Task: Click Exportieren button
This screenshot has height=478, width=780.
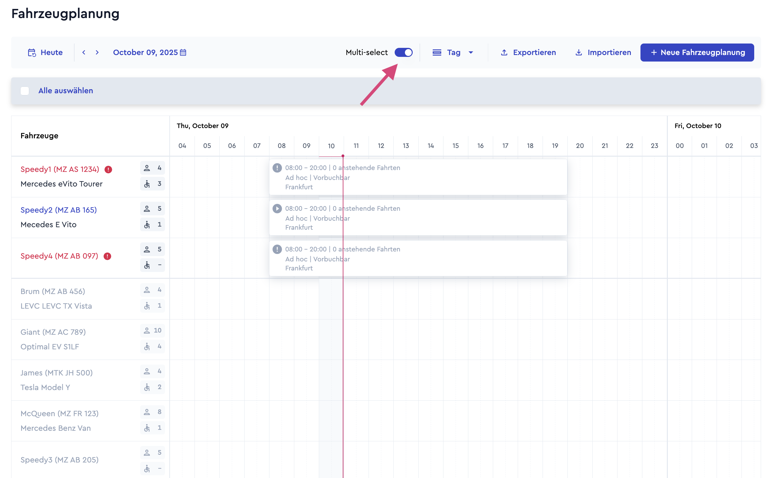Action: tap(529, 53)
